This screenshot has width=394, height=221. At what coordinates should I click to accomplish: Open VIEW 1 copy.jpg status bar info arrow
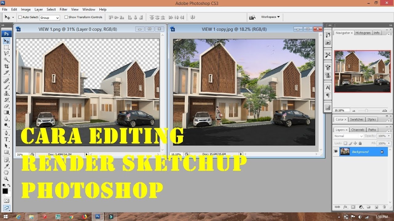(241, 154)
